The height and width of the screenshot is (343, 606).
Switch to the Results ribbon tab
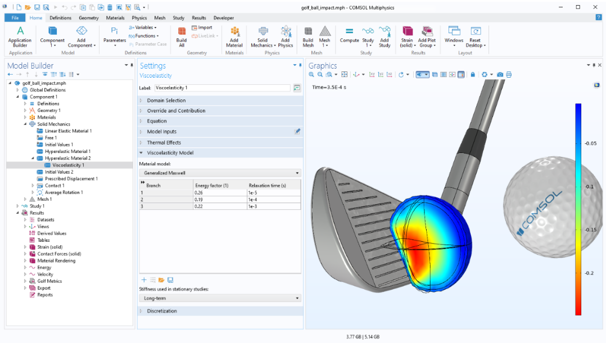(x=198, y=18)
